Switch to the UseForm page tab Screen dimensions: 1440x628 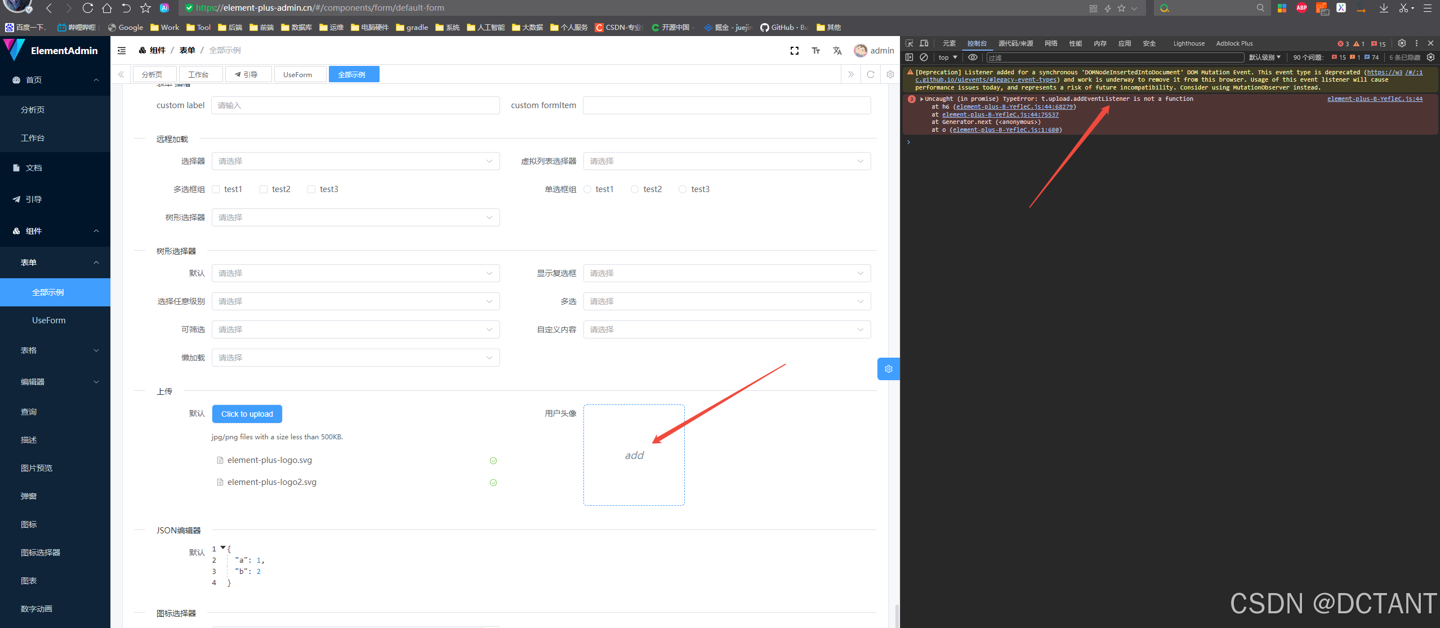[x=297, y=74]
